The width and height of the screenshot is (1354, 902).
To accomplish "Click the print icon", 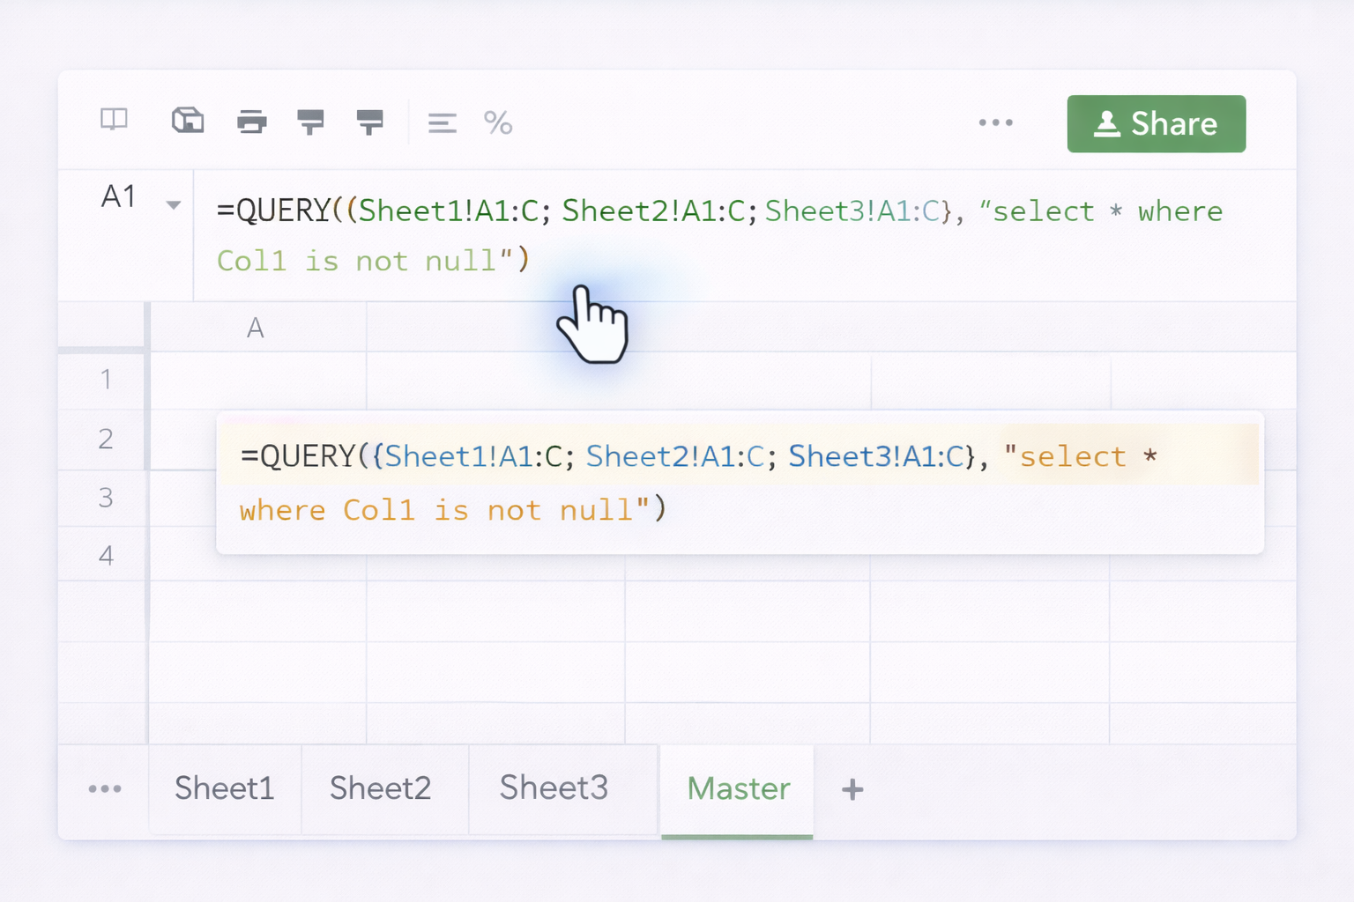I will pyautogui.click(x=252, y=122).
